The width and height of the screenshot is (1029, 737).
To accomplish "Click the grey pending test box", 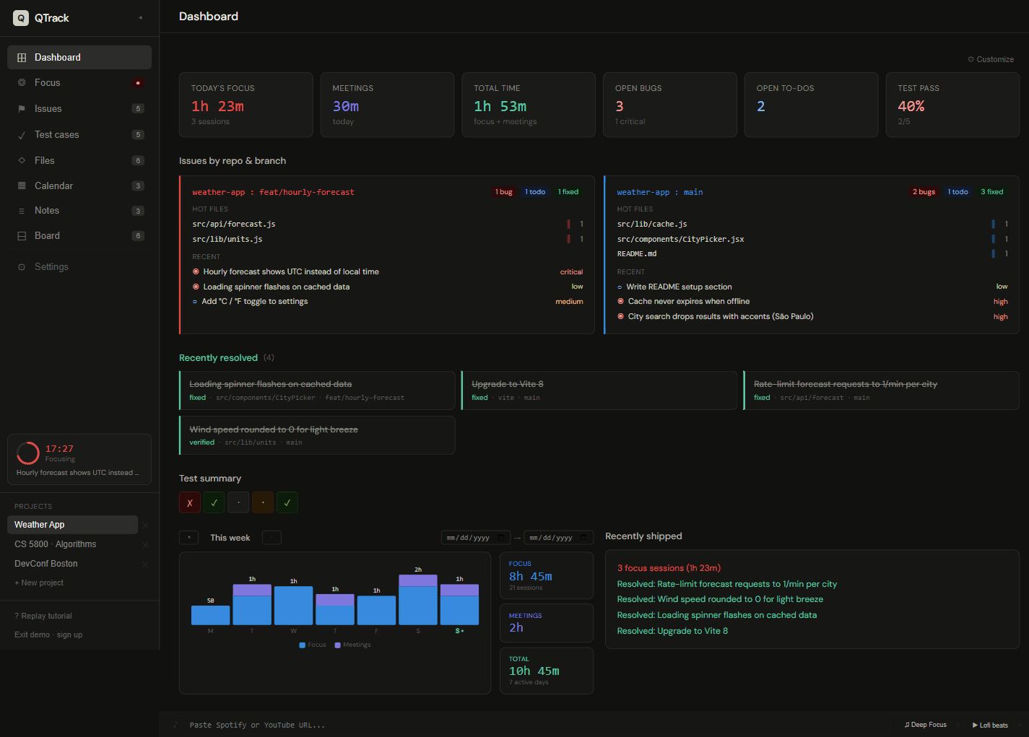I will point(238,502).
